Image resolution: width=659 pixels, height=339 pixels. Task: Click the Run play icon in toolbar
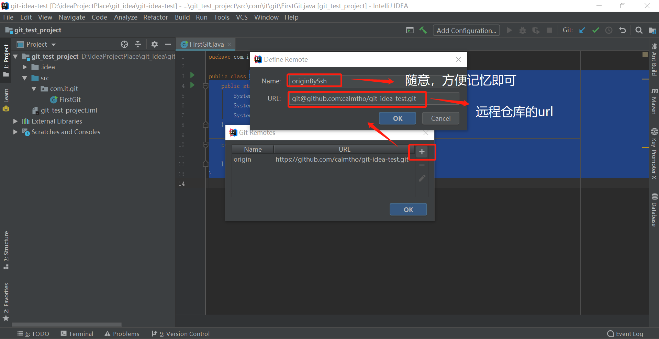510,30
